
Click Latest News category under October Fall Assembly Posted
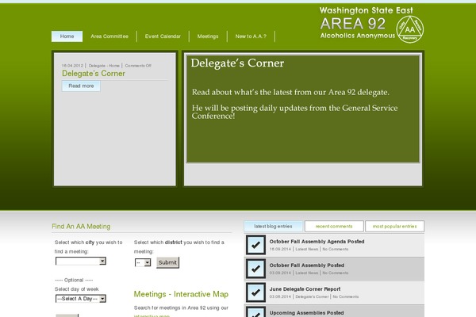[306, 273]
